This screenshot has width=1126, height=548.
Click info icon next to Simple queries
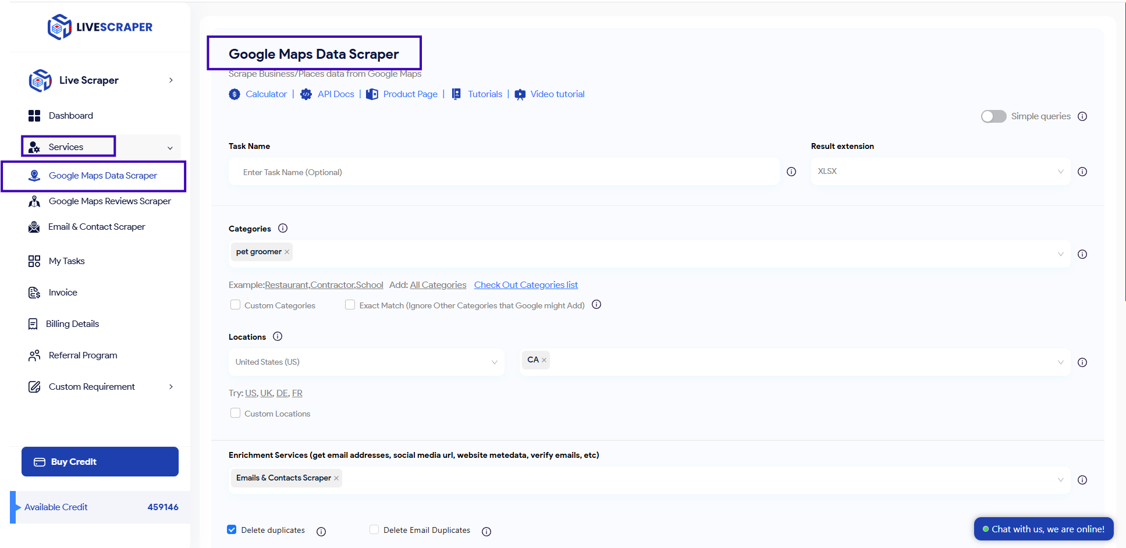click(1082, 116)
